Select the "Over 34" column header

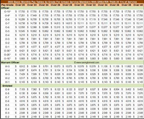[x=103, y=5]
